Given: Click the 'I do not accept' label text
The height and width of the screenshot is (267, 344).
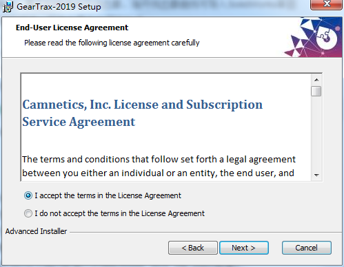Looking at the screenshot, I should point(119,213).
